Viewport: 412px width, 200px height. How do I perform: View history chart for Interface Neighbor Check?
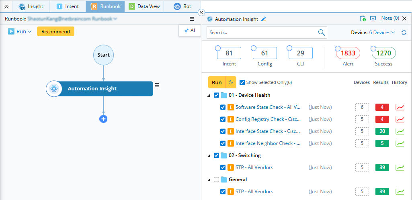pos(400,143)
